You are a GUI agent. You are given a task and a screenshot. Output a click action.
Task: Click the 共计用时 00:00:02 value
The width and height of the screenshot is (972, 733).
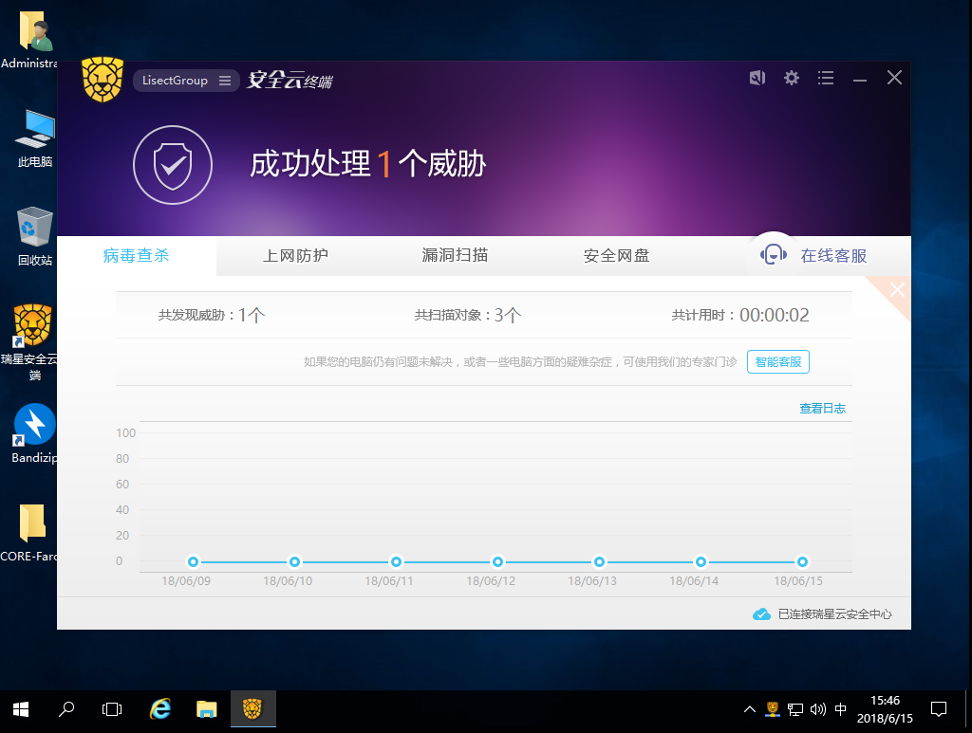coord(775,315)
